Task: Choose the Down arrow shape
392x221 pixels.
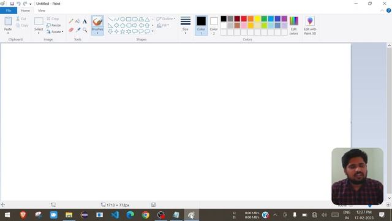Action: pyautogui.click(x=110, y=31)
